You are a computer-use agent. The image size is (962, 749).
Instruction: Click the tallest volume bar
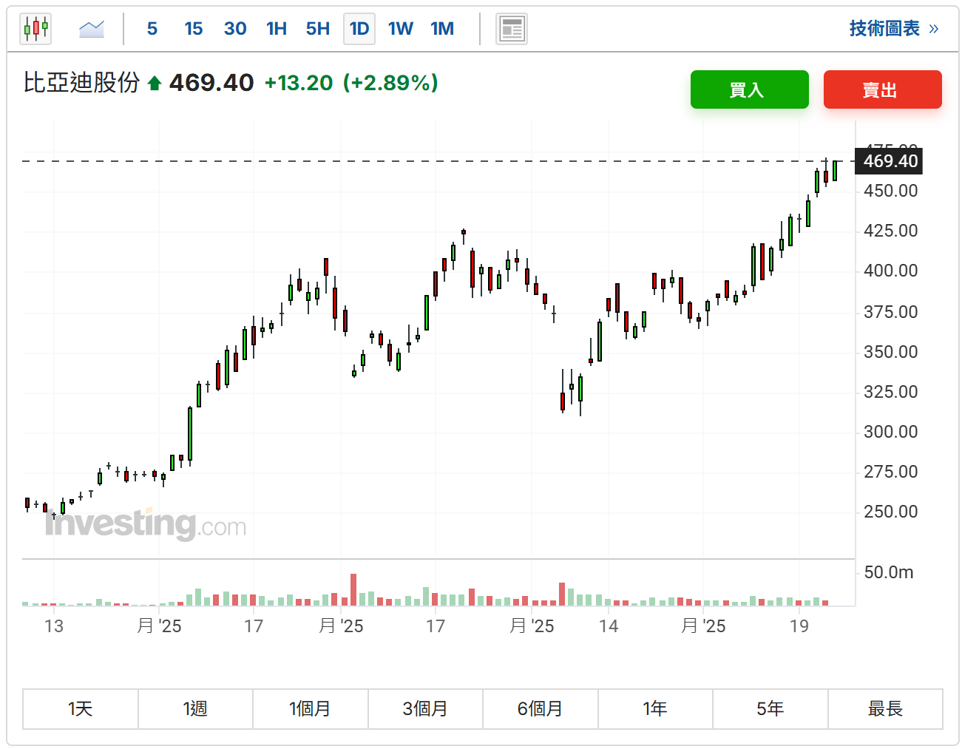point(353,590)
